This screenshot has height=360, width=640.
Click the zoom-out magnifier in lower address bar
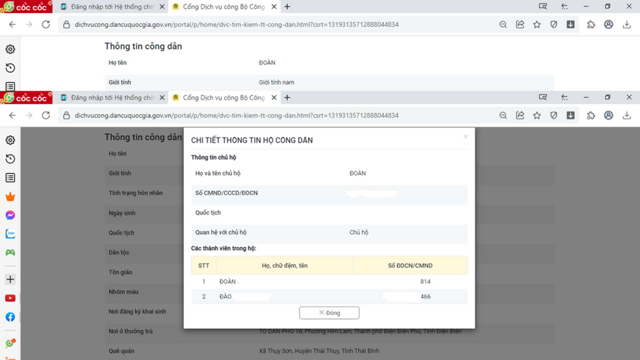pos(503,116)
